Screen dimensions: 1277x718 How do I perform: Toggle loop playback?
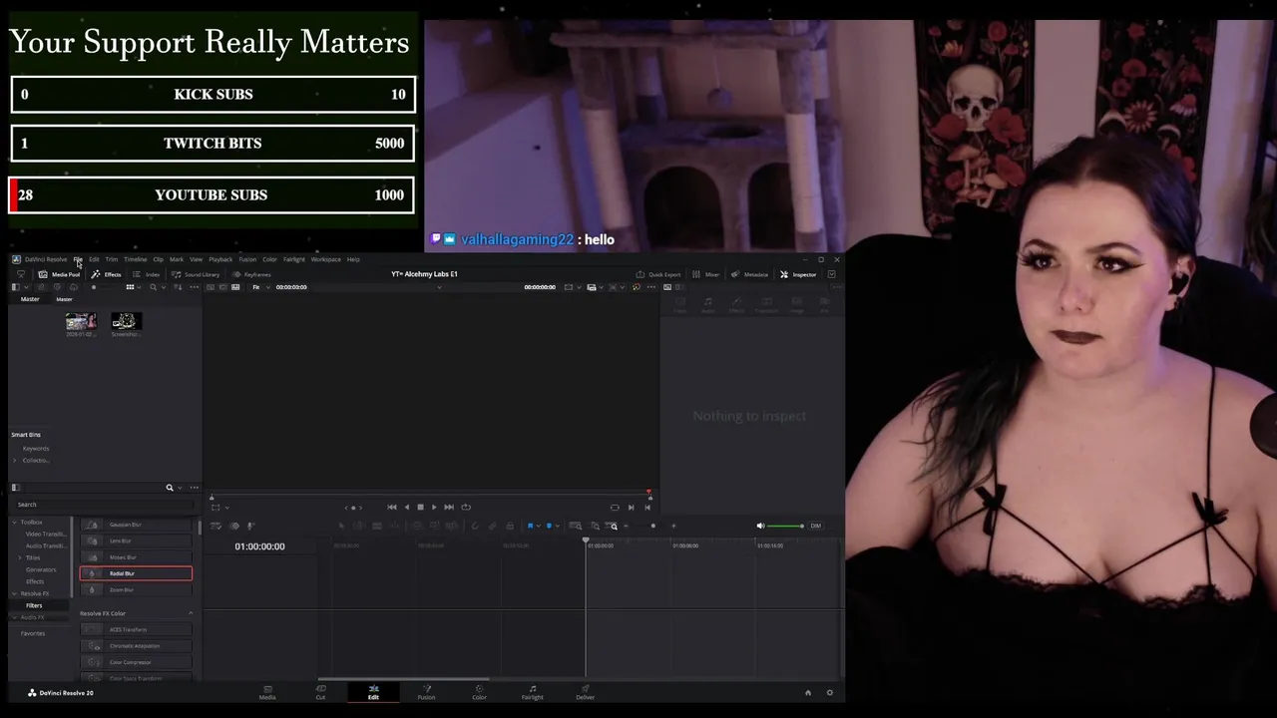pyautogui.click(x=466, y=507)
